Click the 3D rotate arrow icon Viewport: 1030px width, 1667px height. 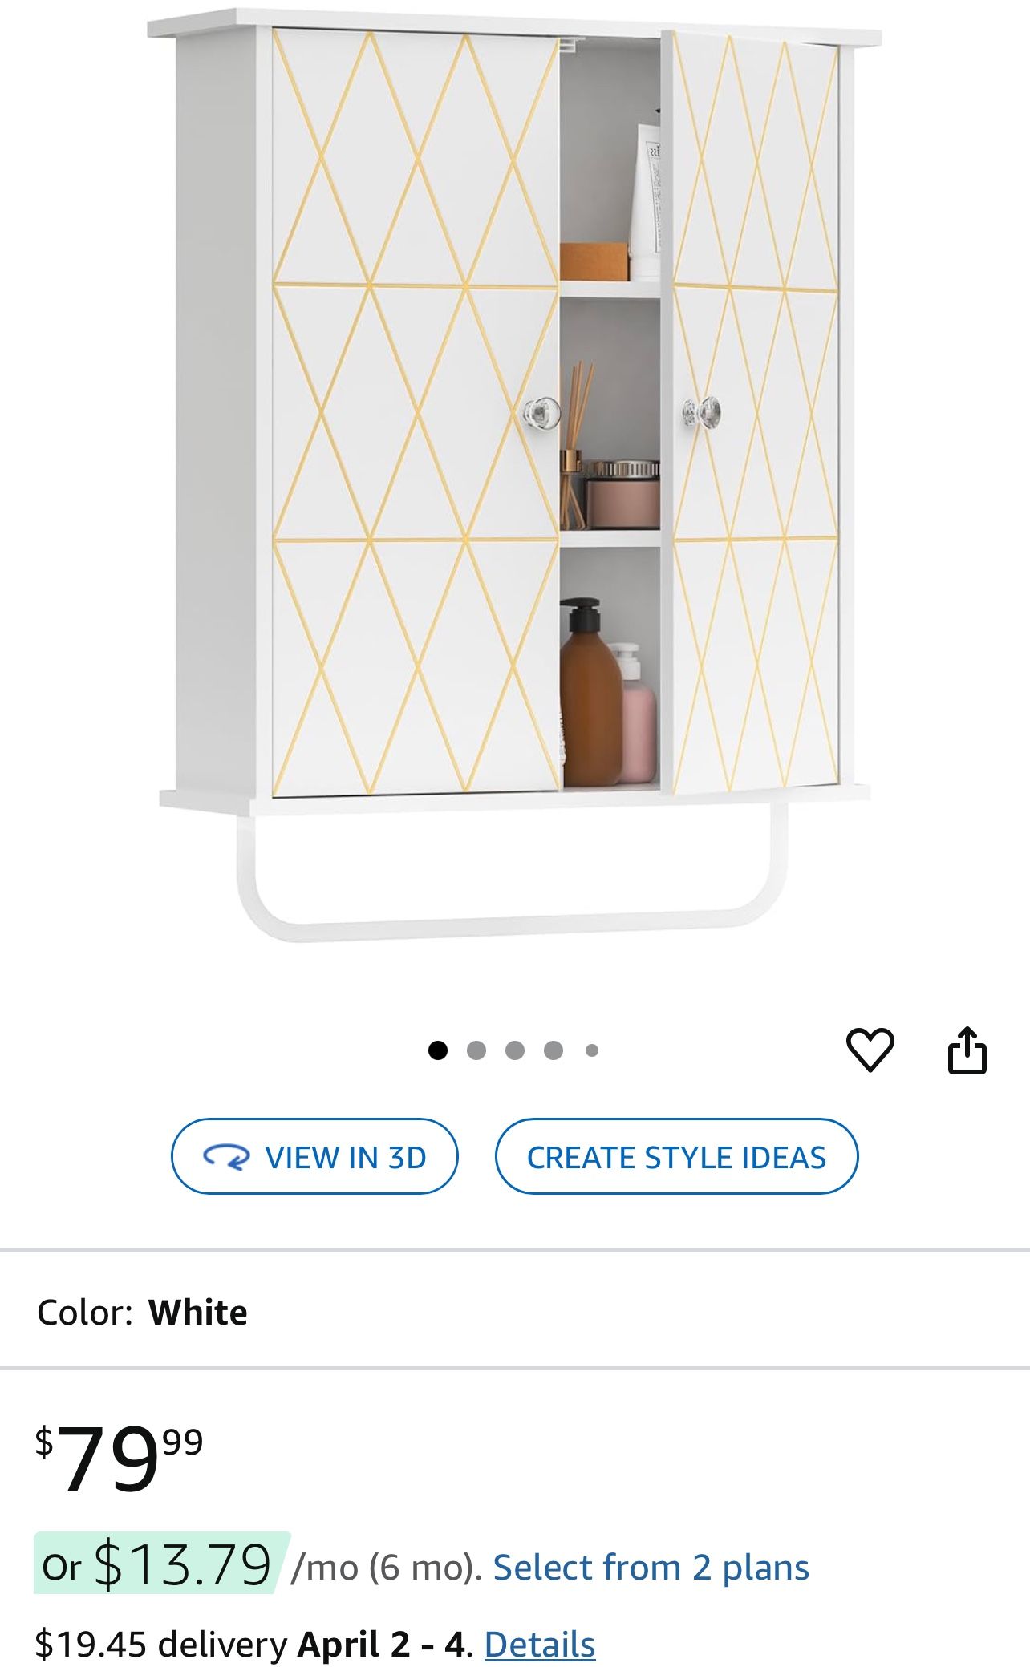click(x=226, y=1157)
